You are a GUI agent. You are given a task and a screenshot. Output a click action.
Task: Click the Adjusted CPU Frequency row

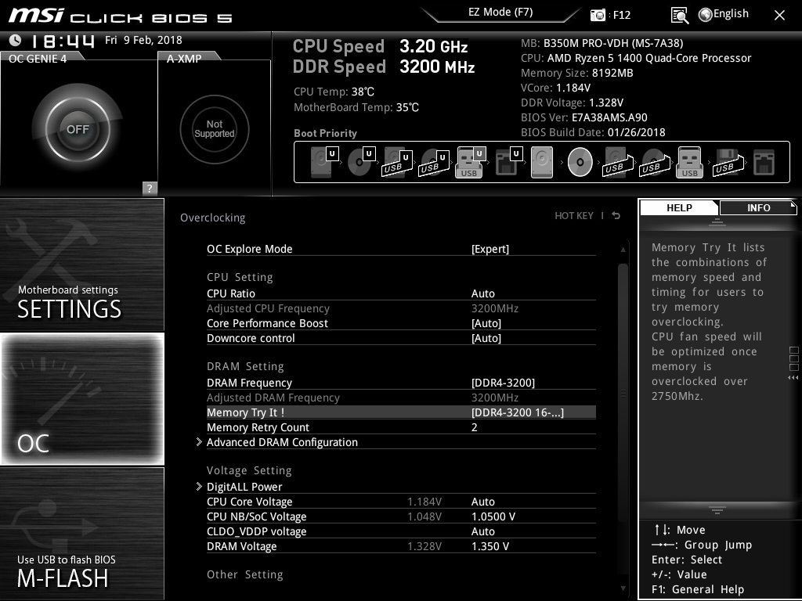[x=401, y=308]
